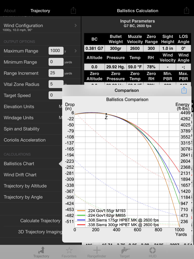Click orange .224 Gov't 55gr M193 legend entry
Image resolution: width=194 pixels, height=259 pixels.
(x=101, y=211)
